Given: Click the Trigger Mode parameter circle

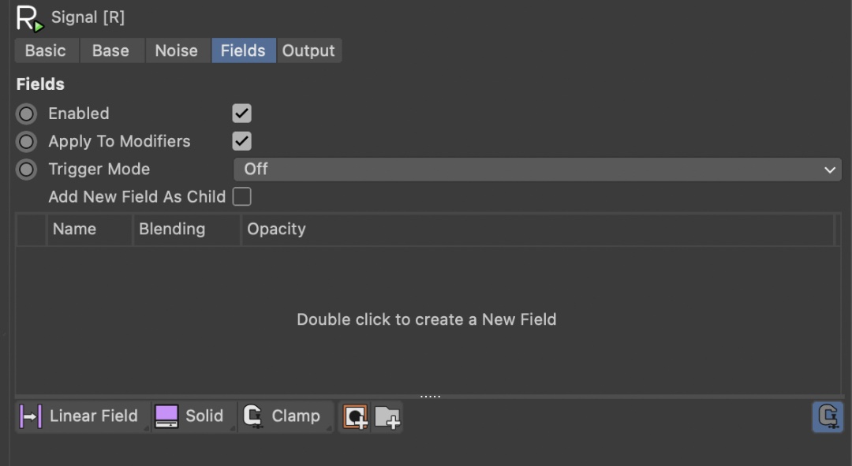Looking at the screenshot, I should click(x=25, y=169).
